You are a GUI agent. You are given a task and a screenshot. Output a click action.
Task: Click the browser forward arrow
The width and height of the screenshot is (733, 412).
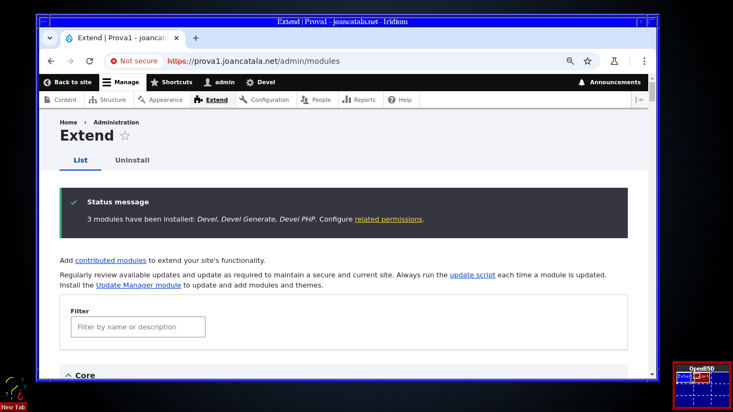[70, 61]
